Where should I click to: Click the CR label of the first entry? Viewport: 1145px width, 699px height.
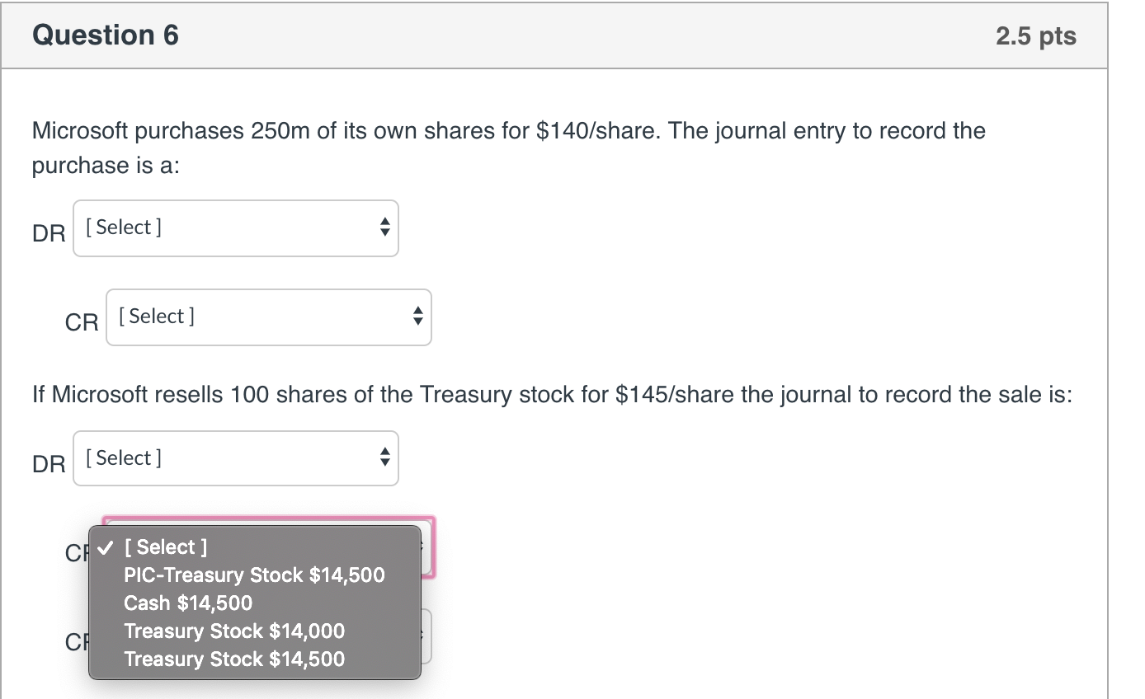point(80,323)
